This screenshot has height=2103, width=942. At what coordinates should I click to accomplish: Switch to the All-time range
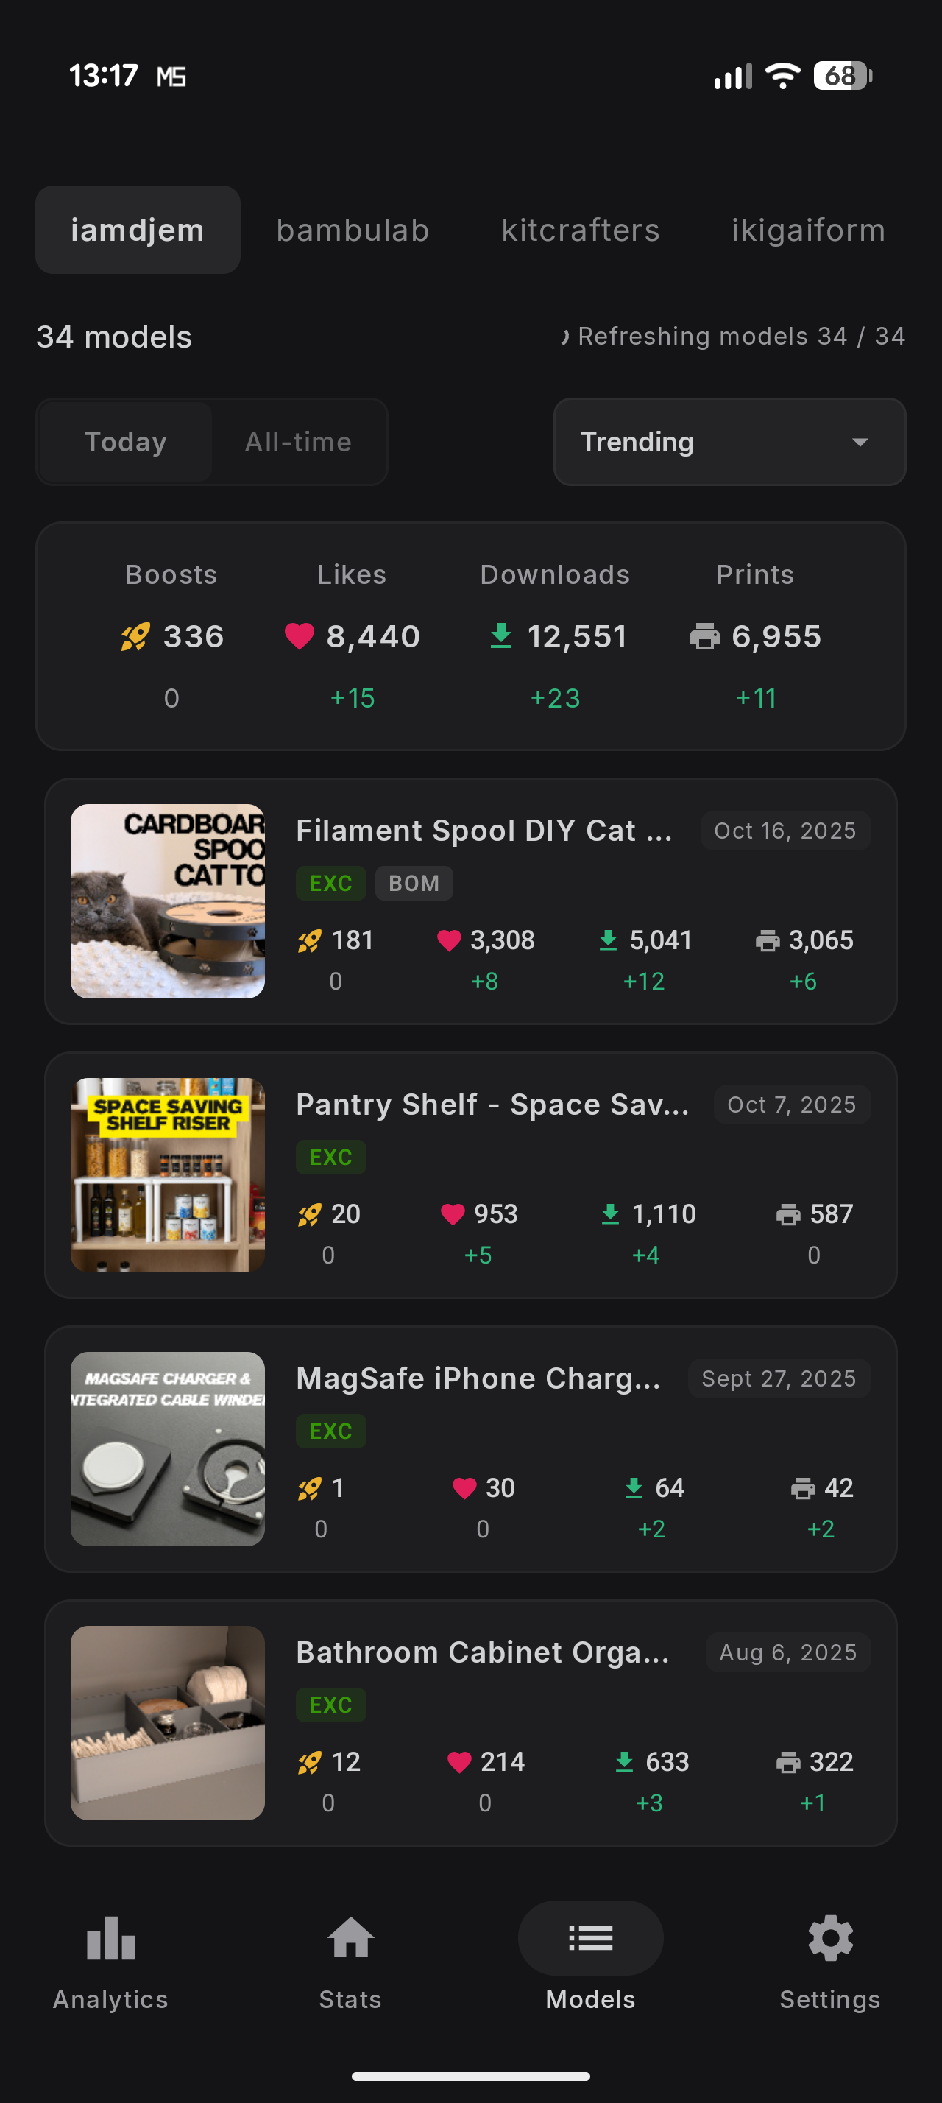pyautogui.click(x=298, y=442)
